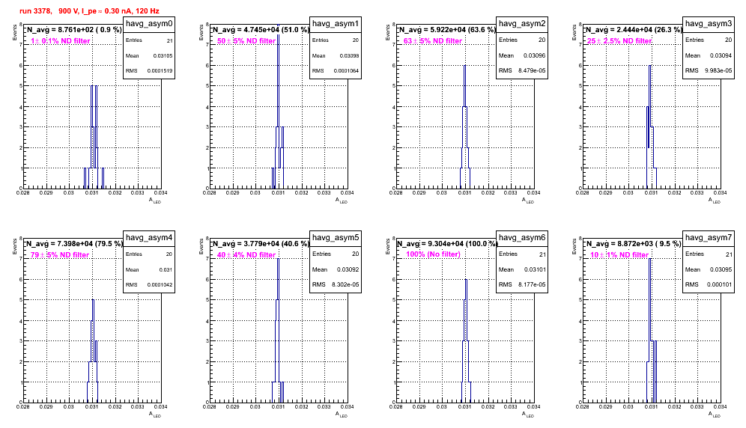This screenshot has width=746, height=428.
Task: Click the N_avg = 2.444e+04 label
Action: [x=634, y=29]
